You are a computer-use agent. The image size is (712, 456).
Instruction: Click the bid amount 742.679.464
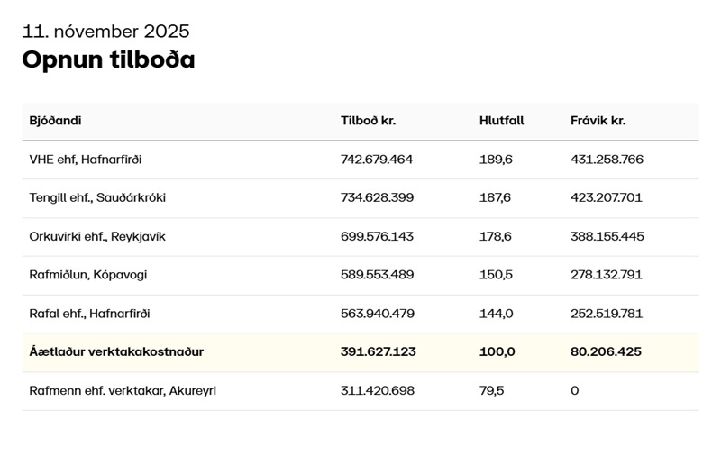tap(377, 160)
